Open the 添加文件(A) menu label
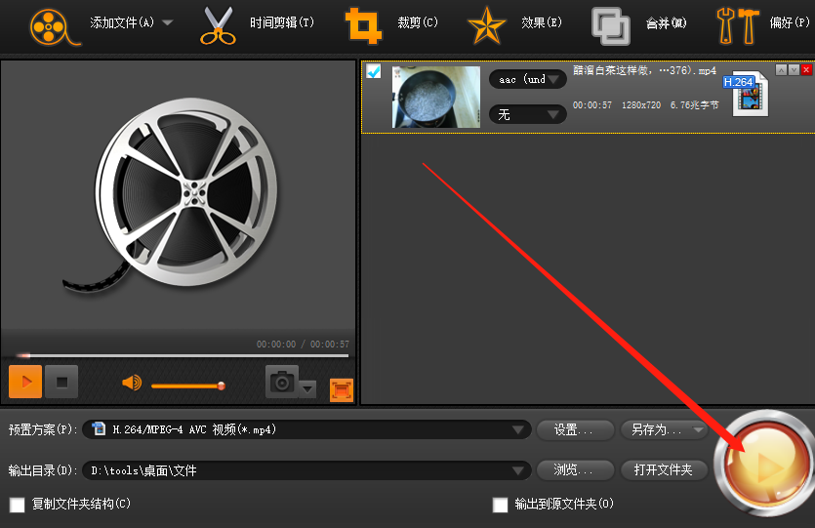Screen dimensions: 815x528 tap(122, 22)
